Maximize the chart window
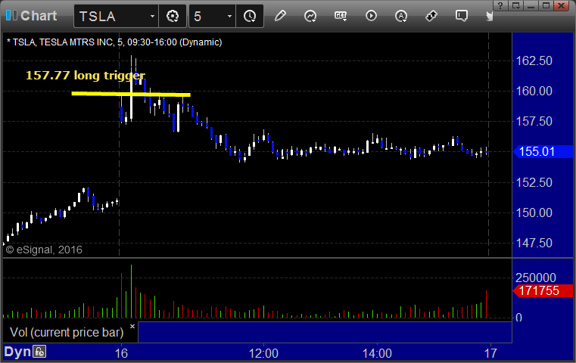Screen dimensions: 576x363 click(x=546, y=5)
